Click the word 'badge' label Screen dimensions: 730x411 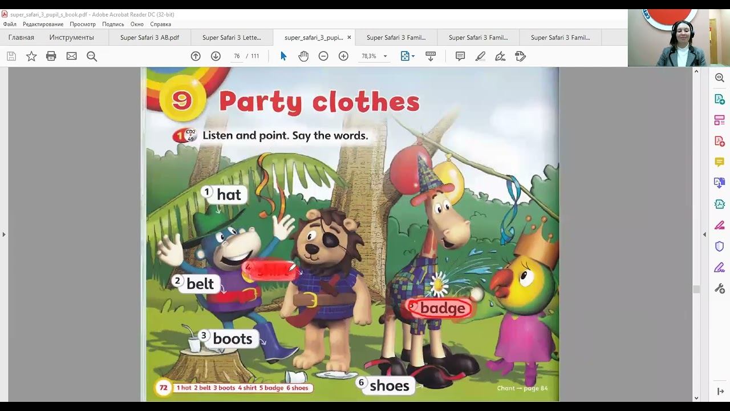(443, 309)
